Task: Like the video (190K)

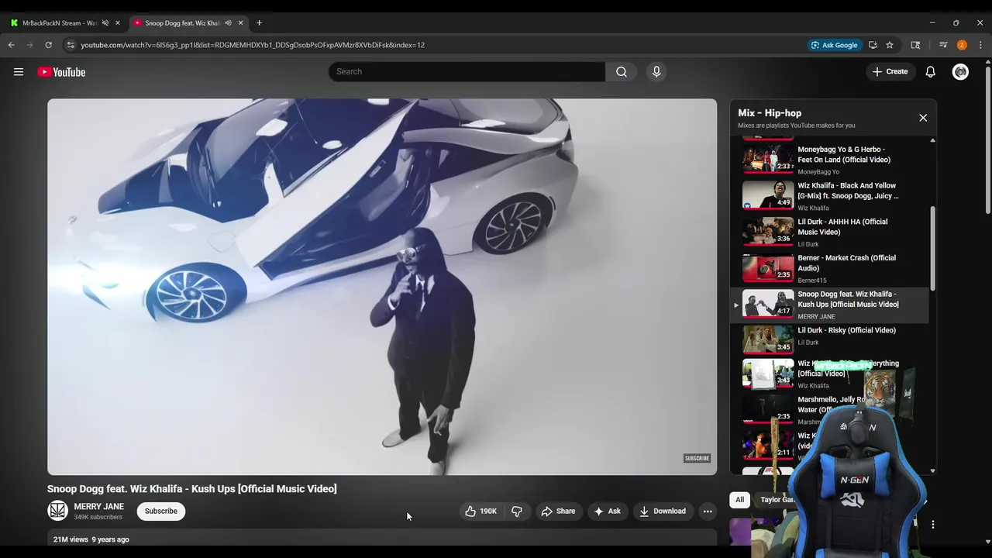Action: pos(480,511)
